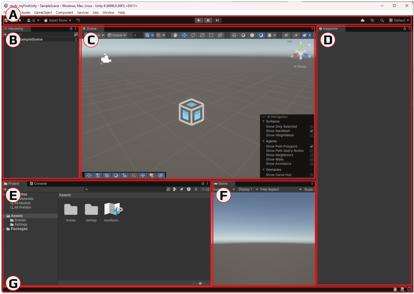This screenshot has height=294, width=414.
Task: Open the Default layout dropdown
Action: tap(399, 20)
